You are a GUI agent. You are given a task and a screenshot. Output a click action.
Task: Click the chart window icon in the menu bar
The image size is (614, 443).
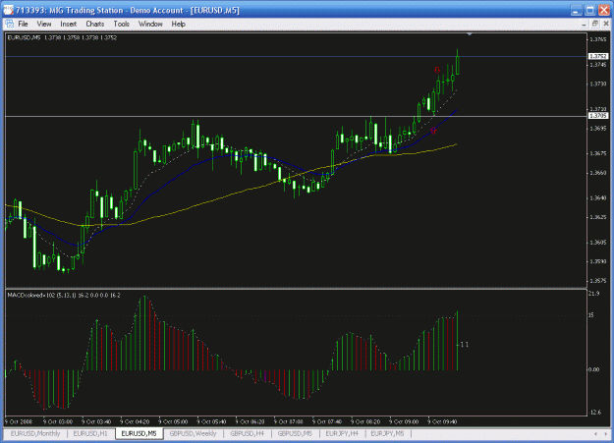point(10,24)
